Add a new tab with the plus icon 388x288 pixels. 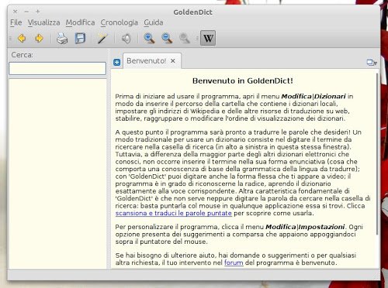(x=117, y=62)
